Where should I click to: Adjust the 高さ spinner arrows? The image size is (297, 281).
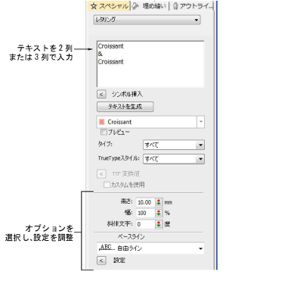click(x=159, y=202)
